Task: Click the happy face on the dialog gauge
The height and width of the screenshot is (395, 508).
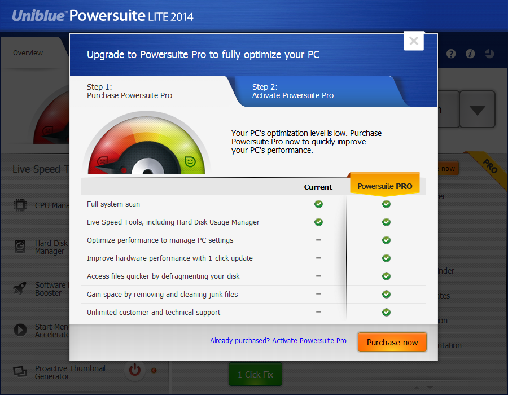Action: pos(190,161)
